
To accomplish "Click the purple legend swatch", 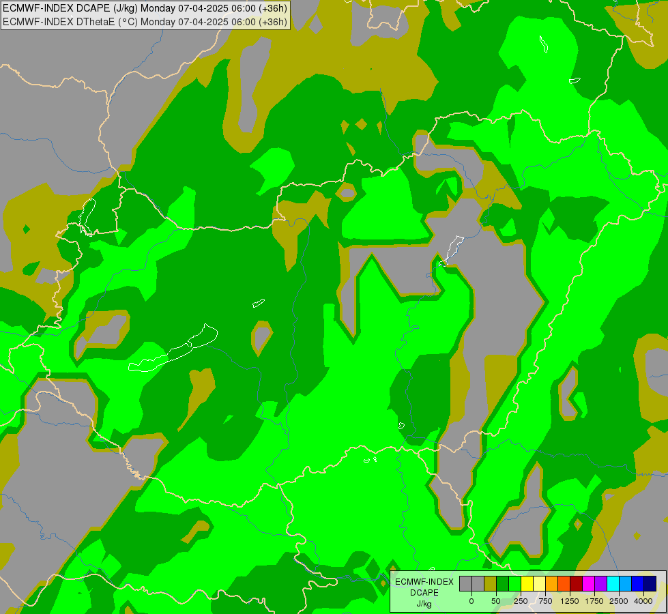I will [x=600, y=583].
